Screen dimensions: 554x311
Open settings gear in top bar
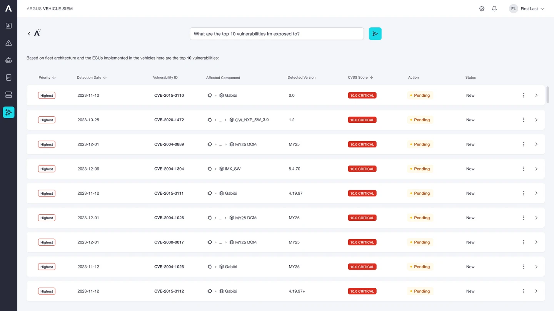(x=482, y=8)
